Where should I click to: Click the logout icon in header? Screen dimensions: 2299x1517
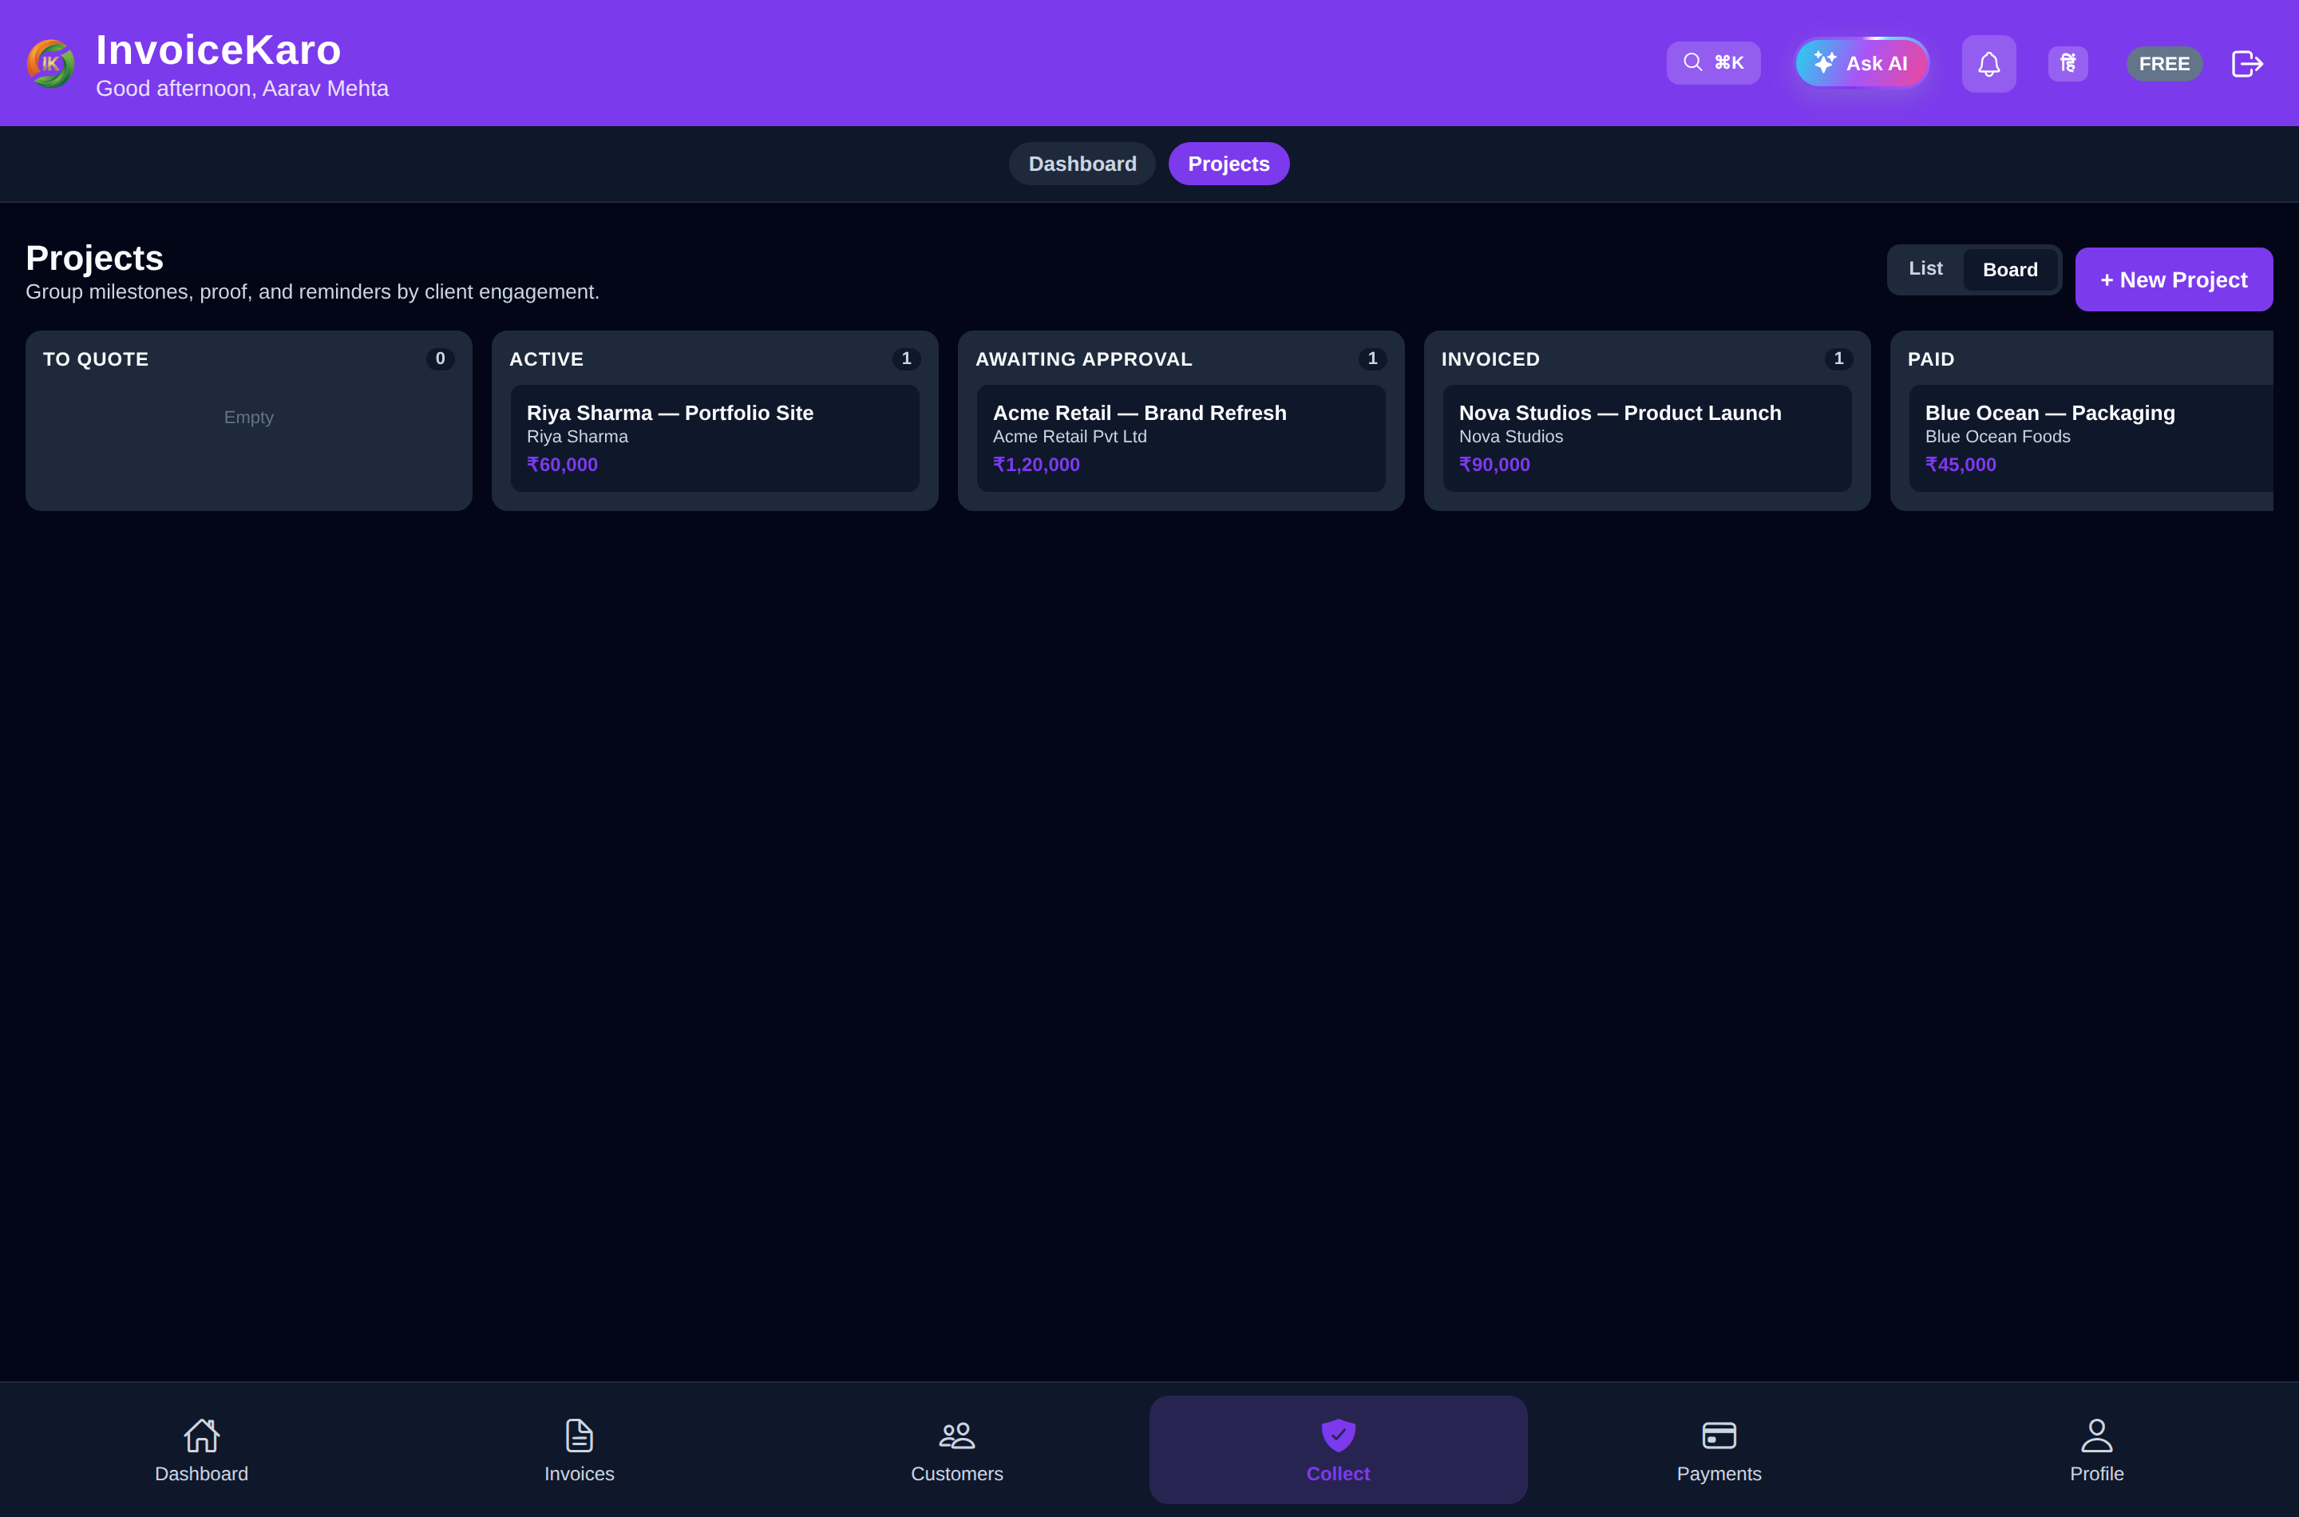pyautogui.click(x=2247, y=64)
